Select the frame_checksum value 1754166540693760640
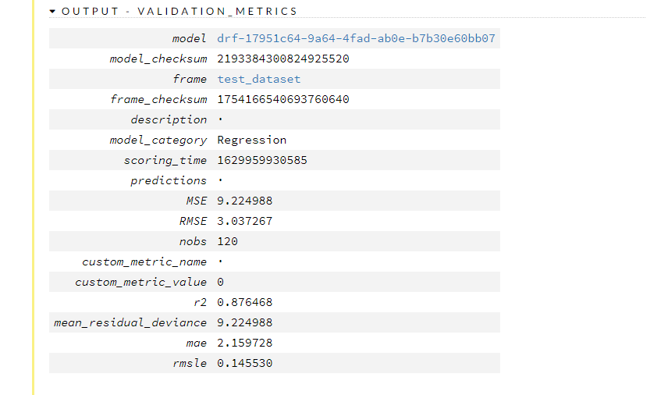 point(282,99)
